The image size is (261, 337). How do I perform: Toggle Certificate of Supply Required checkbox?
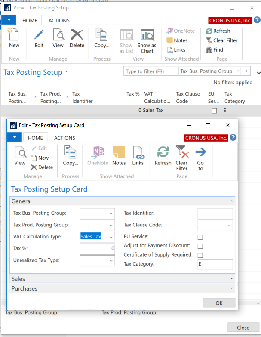(x=200, y=255)
